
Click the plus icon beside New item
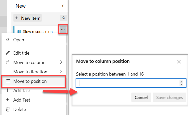16,18
